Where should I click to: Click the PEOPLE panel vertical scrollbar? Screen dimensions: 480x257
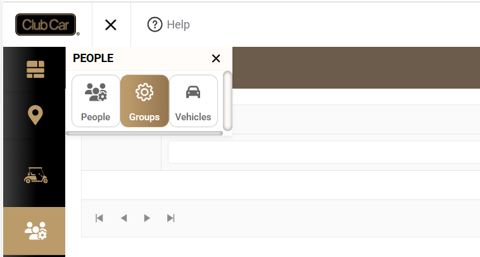point(227,101)
